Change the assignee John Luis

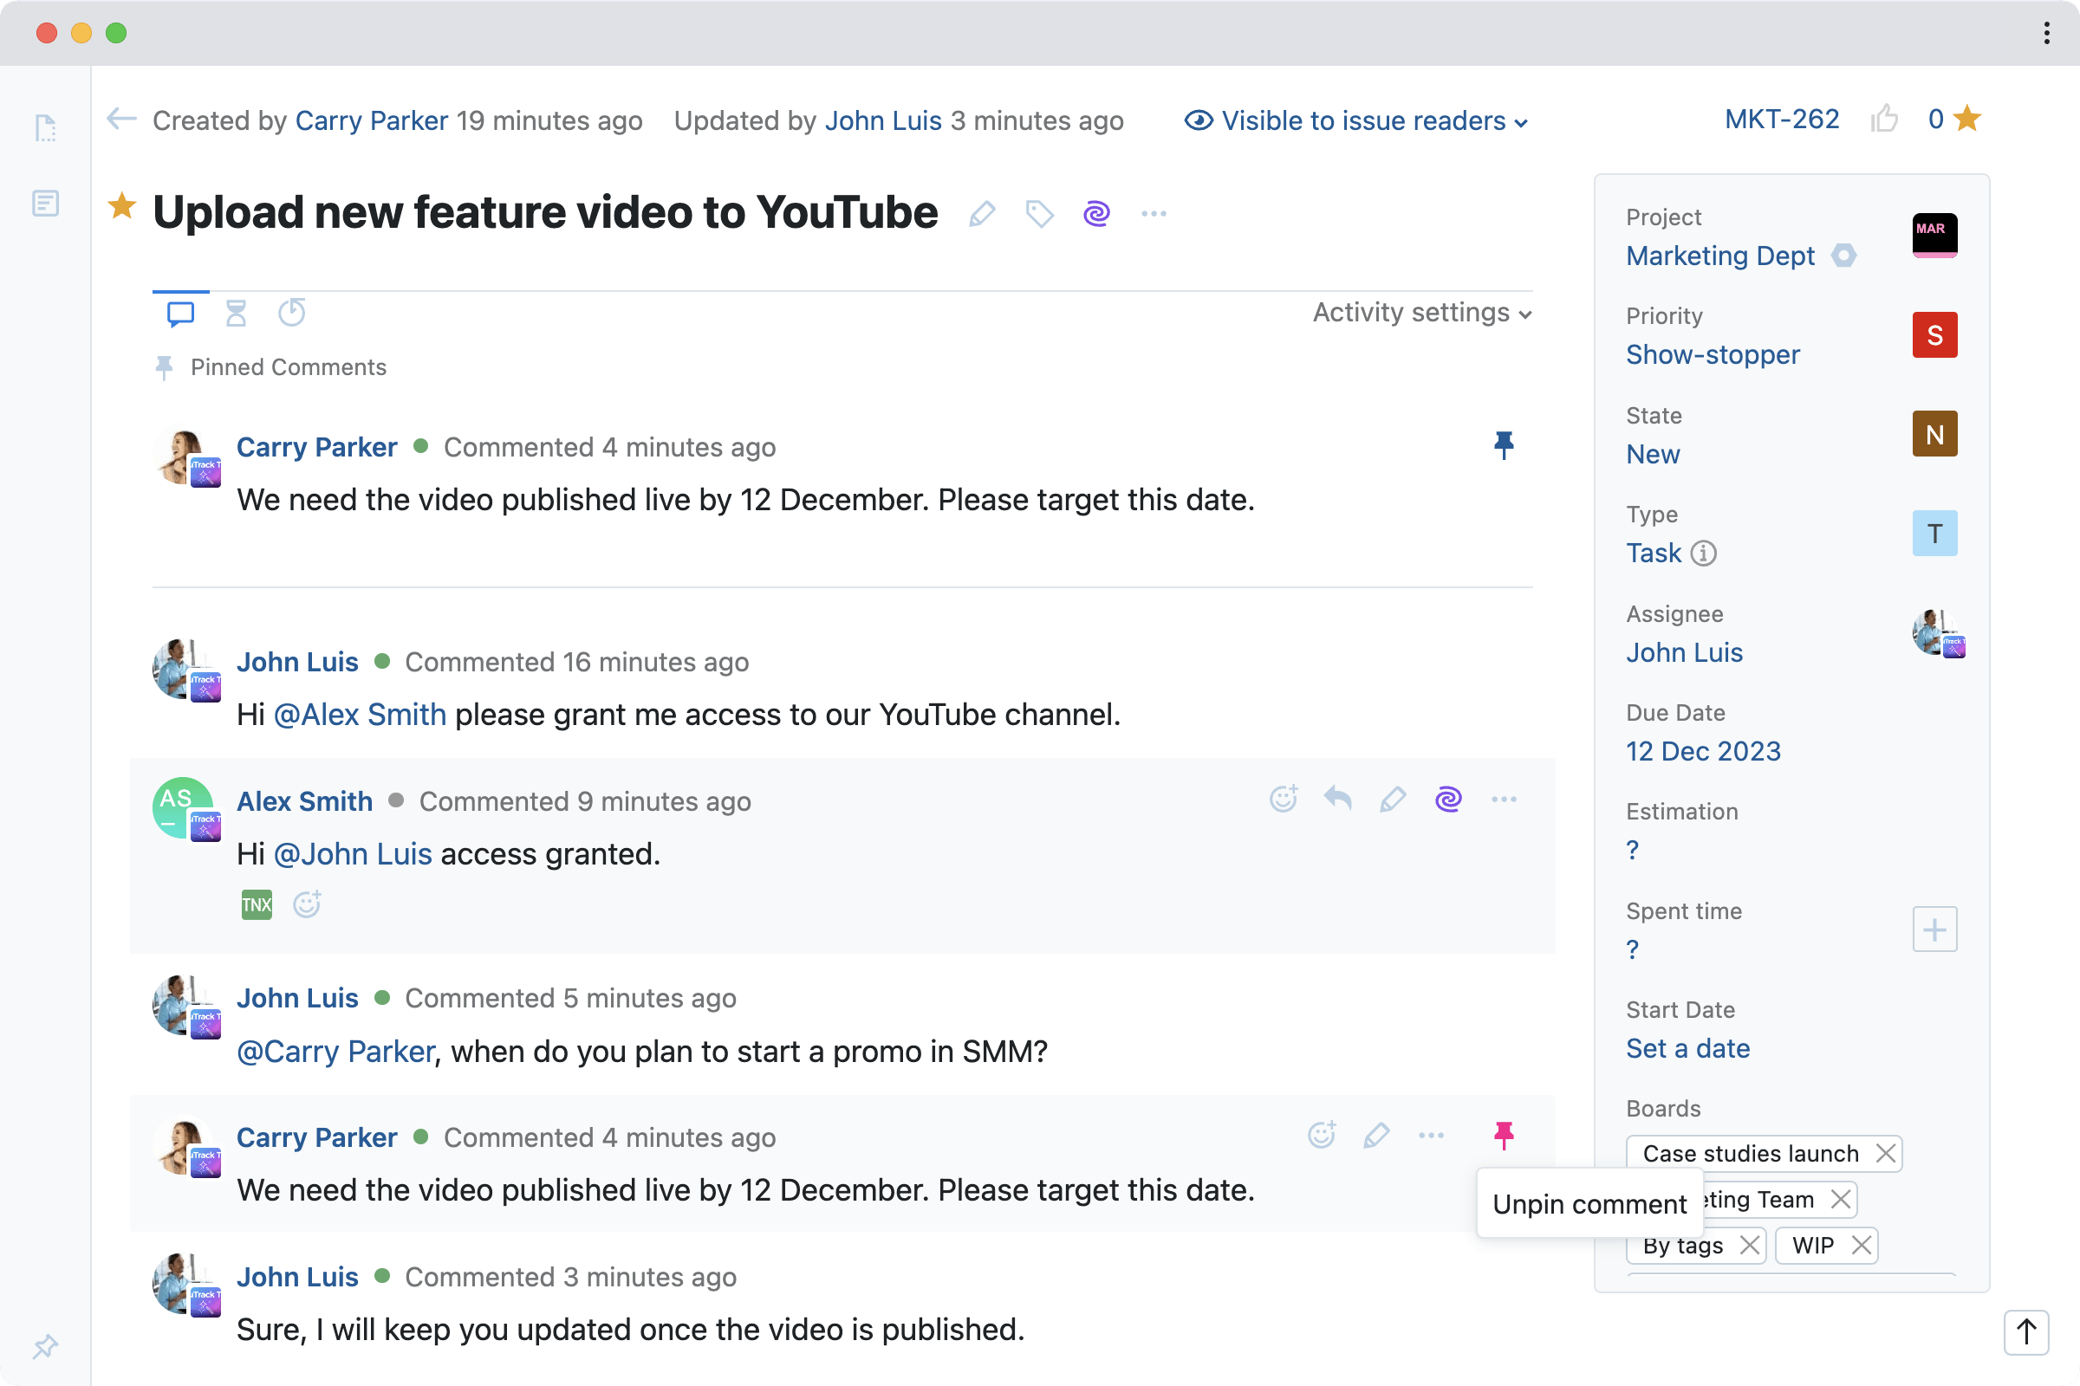(1685, 652)
